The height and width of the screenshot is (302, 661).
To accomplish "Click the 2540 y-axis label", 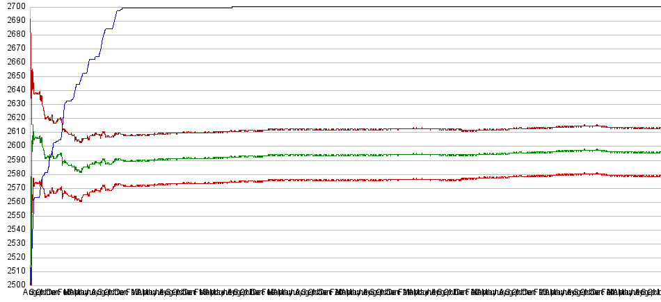I will click(14, 229).
